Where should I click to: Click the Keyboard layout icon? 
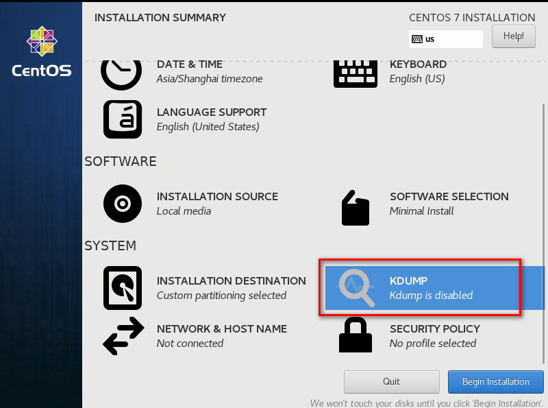point(356,74)
